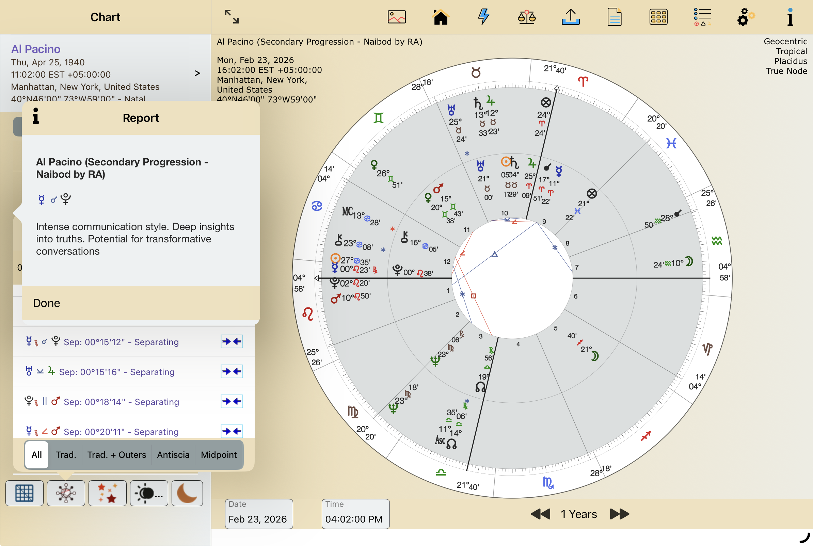Click the Date field Feb 23, 2026
813x546 pixels.
258,514
